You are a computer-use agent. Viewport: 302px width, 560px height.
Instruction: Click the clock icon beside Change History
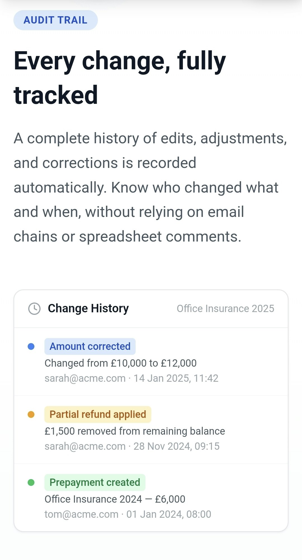(x=34, y=308)
